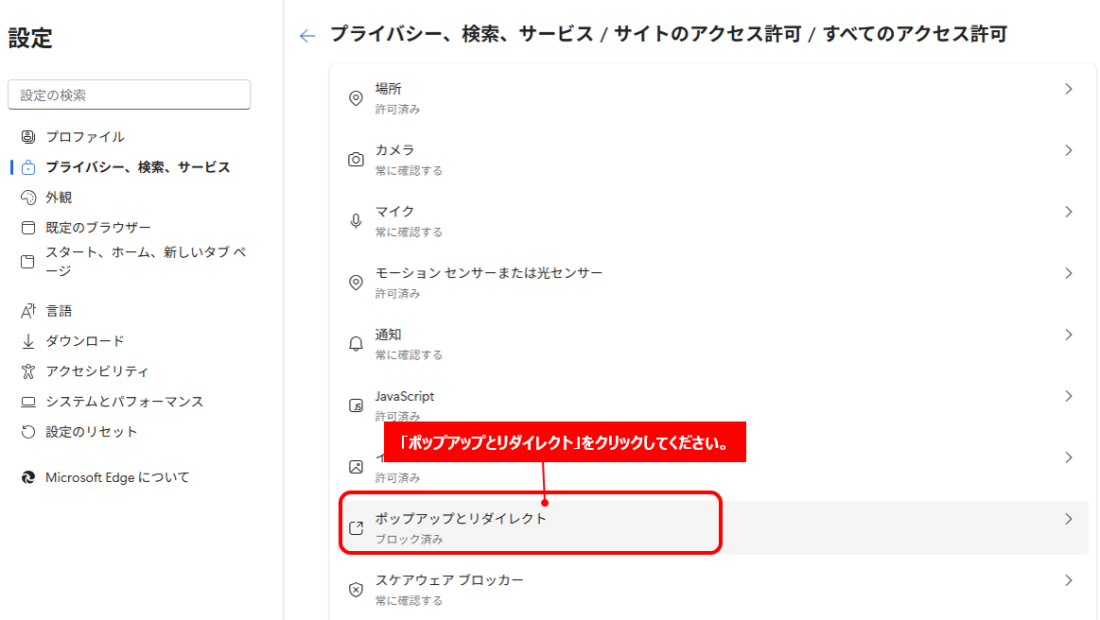Click the 設定の検索 search field
Viewport: 1100px width, 620px height.
129,95
